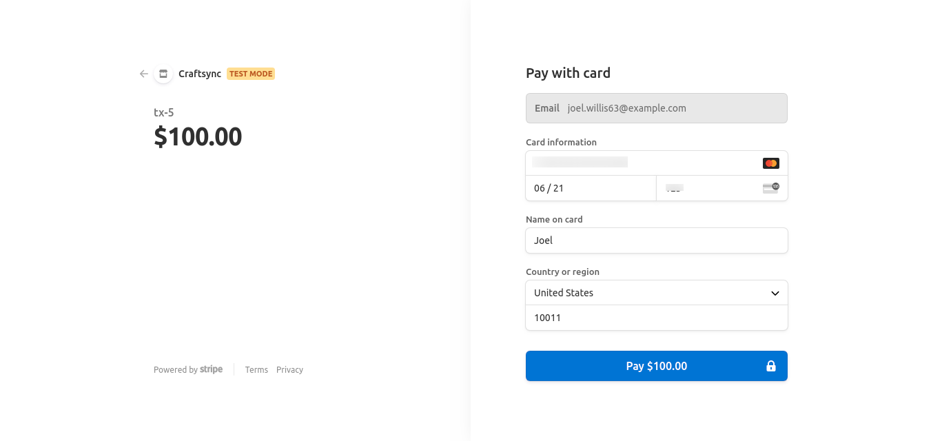The width and height of the screenshot is (931, 441).
Task: Click the Craftsync store icon
Action: 163,74
